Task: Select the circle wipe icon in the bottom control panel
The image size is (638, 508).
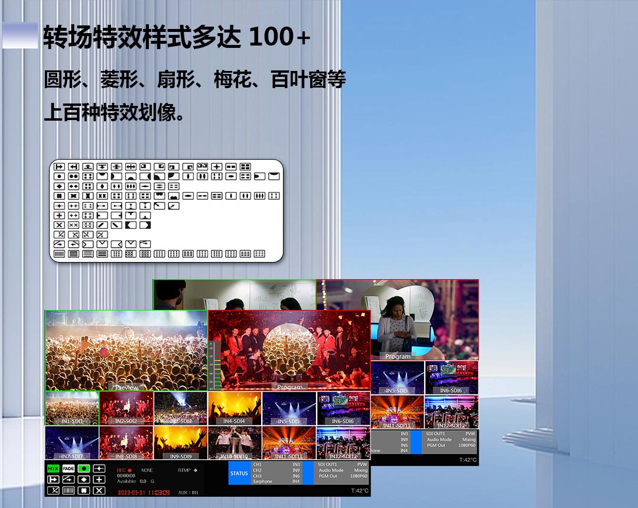Action: coord(84,468)
